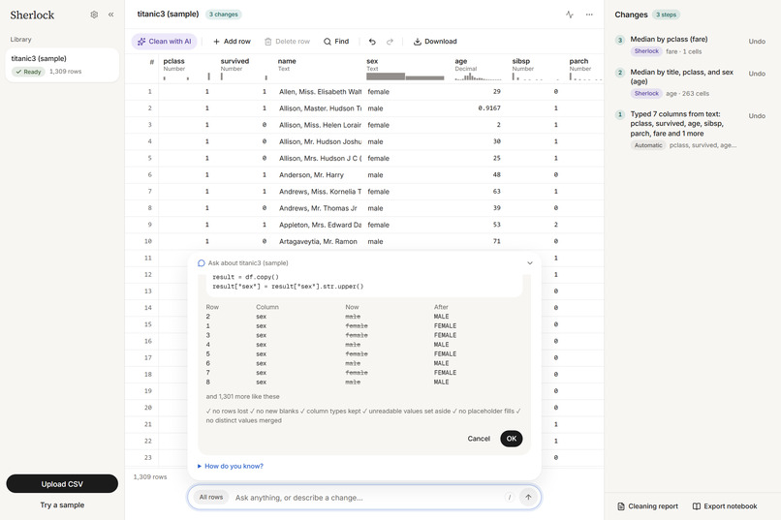Select titanic3 (sample) in Library

pos(62,65)
